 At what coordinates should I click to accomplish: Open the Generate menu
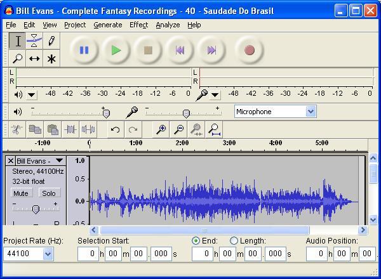[x=108, y=25]
